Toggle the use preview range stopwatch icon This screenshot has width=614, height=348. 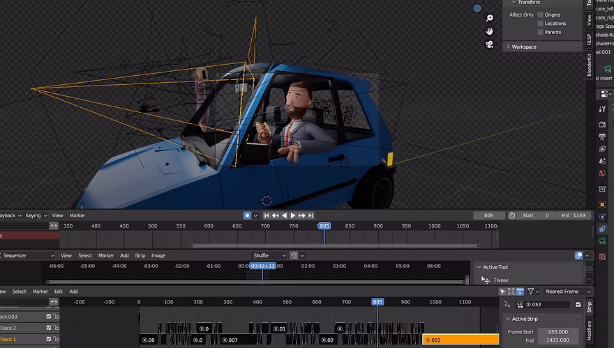(x=512, y=216)
